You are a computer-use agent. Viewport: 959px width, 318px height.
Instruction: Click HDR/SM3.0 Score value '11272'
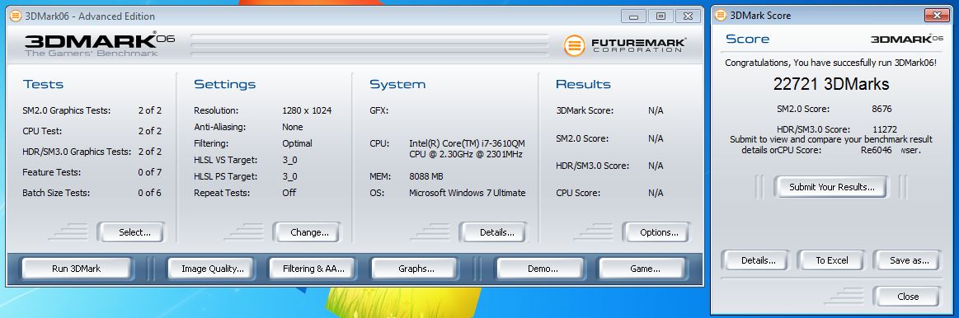(x=885, y=129)
